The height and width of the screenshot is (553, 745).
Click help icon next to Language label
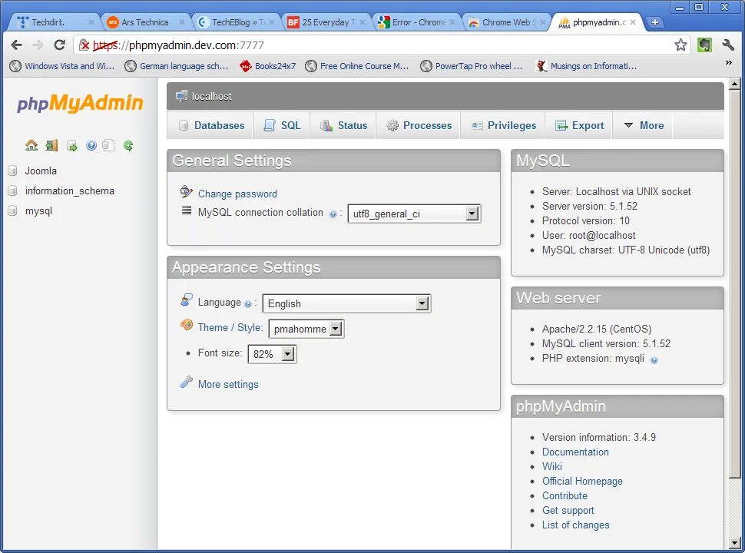[x=247, y=304]
